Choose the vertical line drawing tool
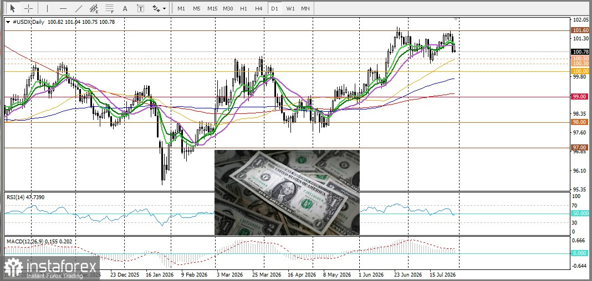The image size is (592, 281). (x=47, y=8)
